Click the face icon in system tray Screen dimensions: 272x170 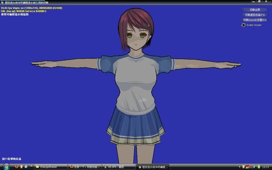[243, 167]
